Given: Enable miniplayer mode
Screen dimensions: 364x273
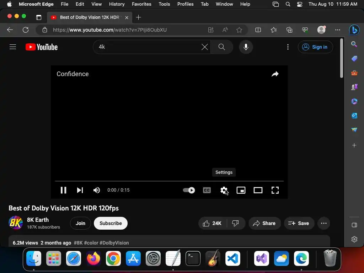Looking at the screenshot, I should pyautogui.click(x=241, y=190).
